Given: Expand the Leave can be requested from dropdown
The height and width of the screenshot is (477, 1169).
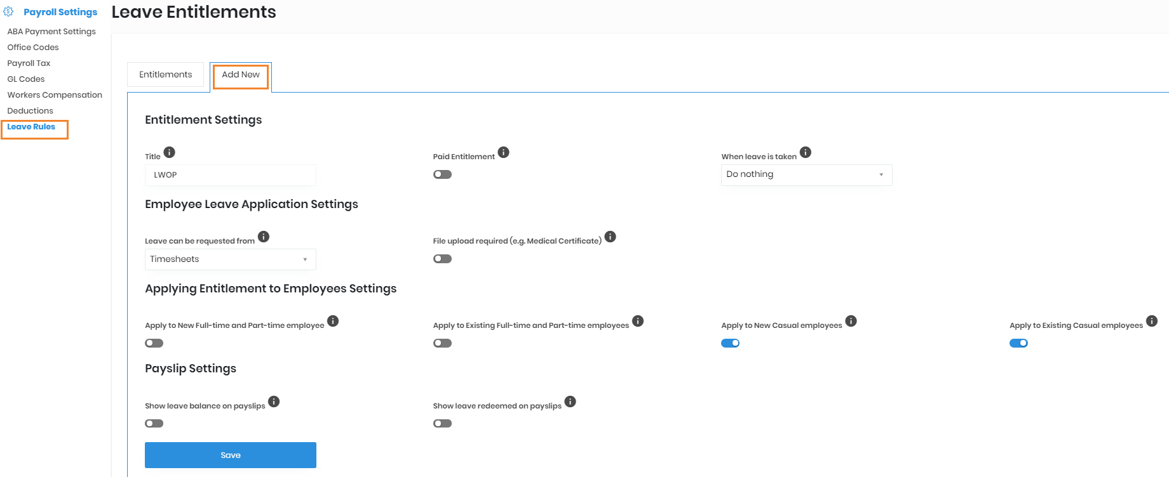Looking at the screenshot, I should (230, 259).
